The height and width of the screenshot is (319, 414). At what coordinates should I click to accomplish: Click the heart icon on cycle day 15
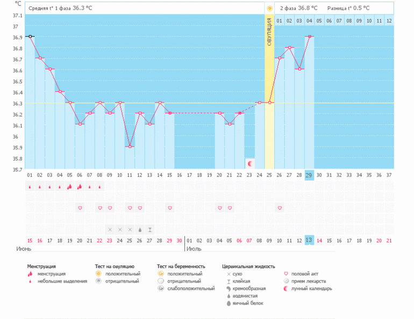coord(170,208)
